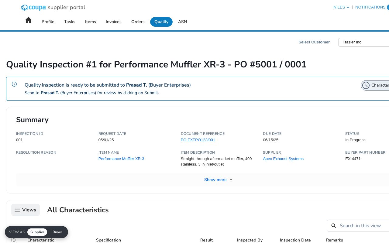The height and width of the screenshot is (243, 389).
Task: Open Performance Muffler XR-3 item link
Action: click(121, 159)
